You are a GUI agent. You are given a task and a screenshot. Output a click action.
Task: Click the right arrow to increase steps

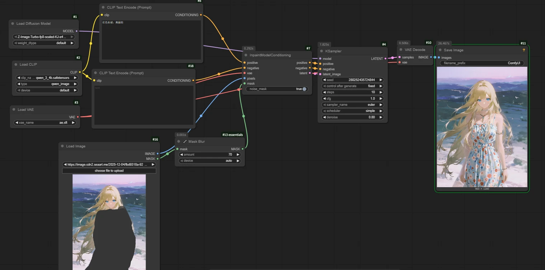381,92
